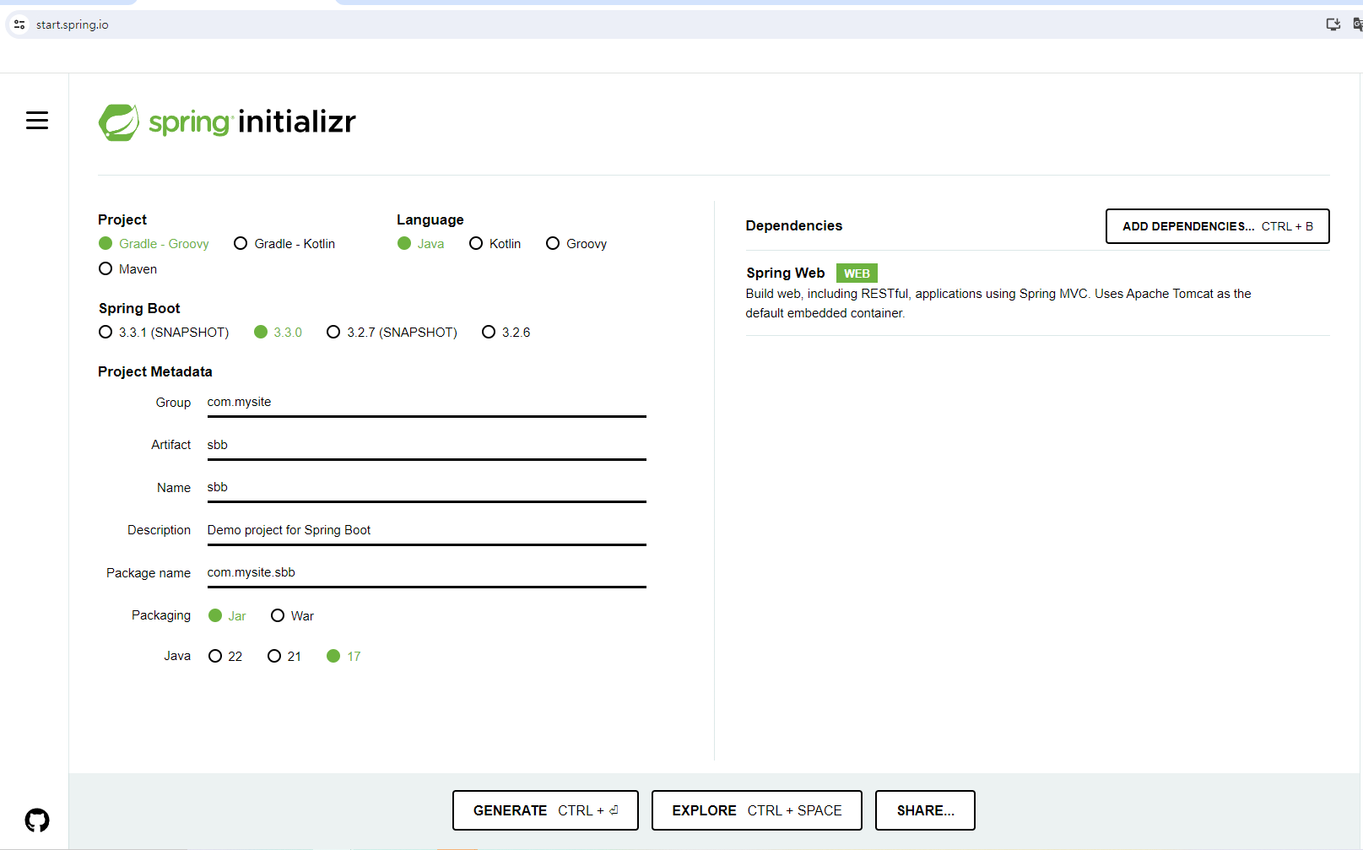
Task: Select Spring Boot 3.3.1 (SNAPSHOT)
Action: 164,333
